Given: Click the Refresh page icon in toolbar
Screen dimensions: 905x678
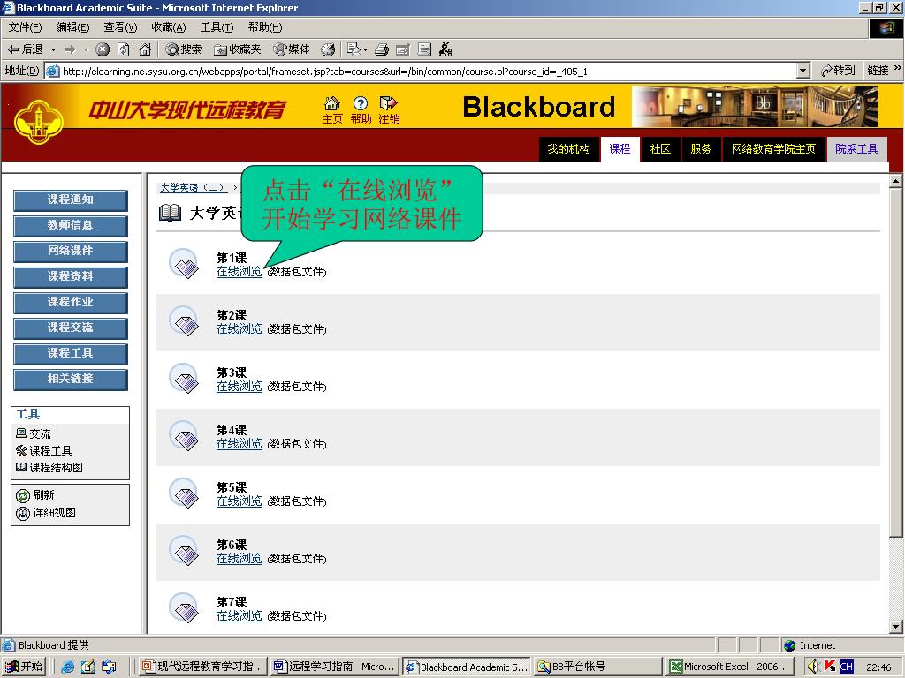Looking at the screenshot, I should 124,49.
